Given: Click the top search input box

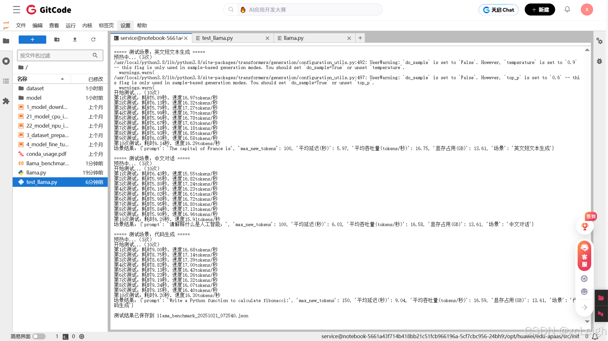Looking at the screenshot, I should pos(303,10).
